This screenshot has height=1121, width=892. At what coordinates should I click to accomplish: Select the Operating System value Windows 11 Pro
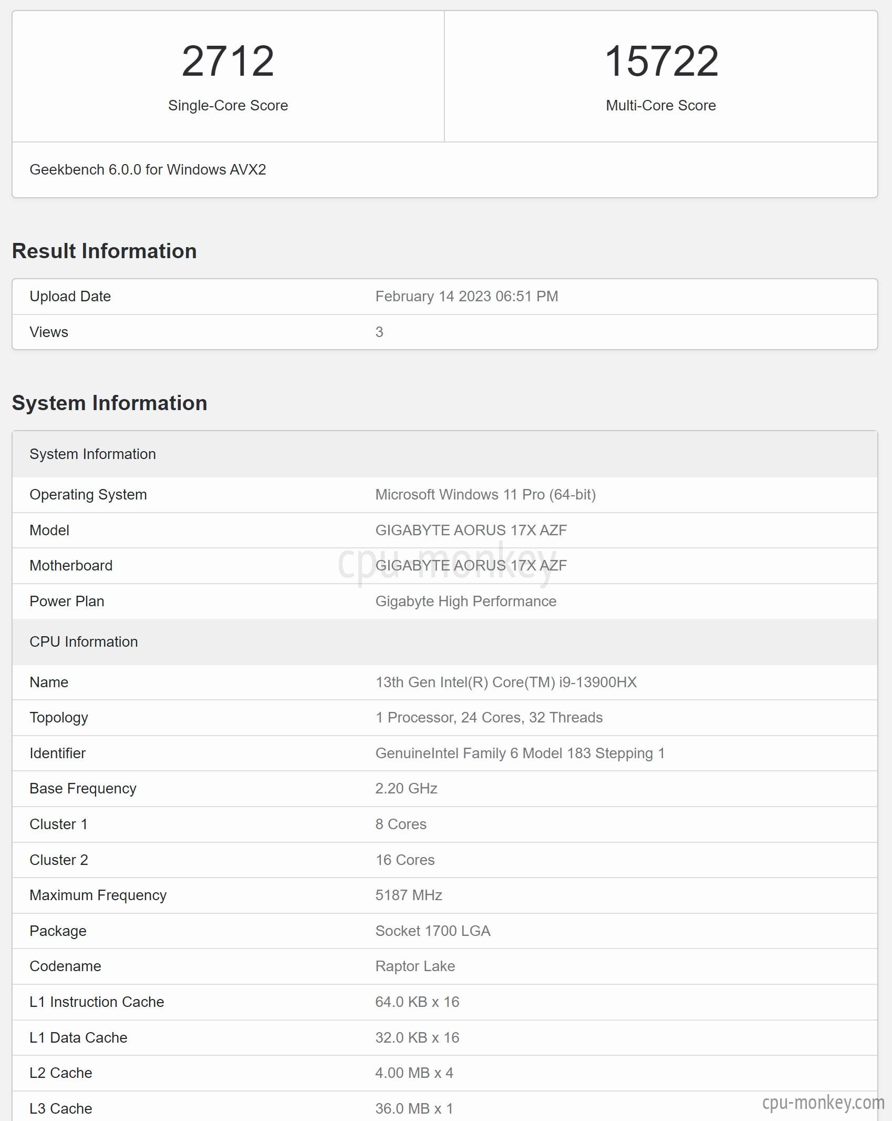pyautogui.click(x=485, y=495)
